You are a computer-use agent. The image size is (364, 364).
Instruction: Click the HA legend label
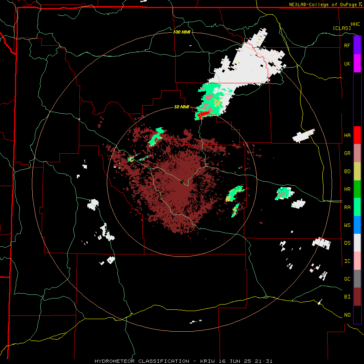(347, 135)
